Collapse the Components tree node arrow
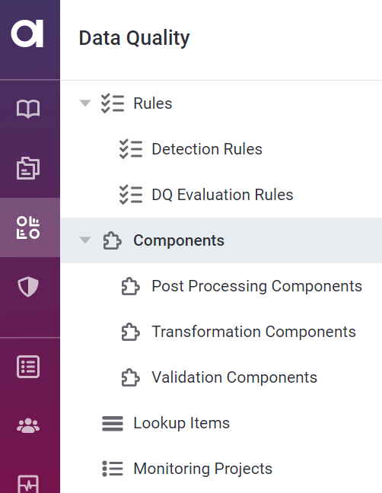The height and width of the screenshot is (493, 382). tap(85, 240)
